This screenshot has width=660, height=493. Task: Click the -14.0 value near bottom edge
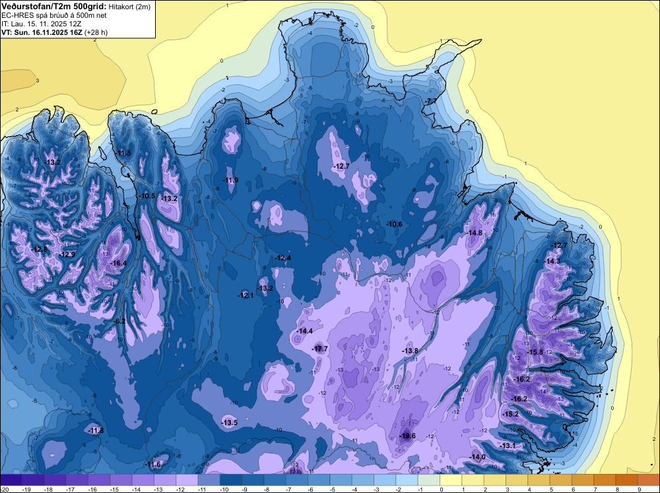pyautogui.click(x=478, y=457)
